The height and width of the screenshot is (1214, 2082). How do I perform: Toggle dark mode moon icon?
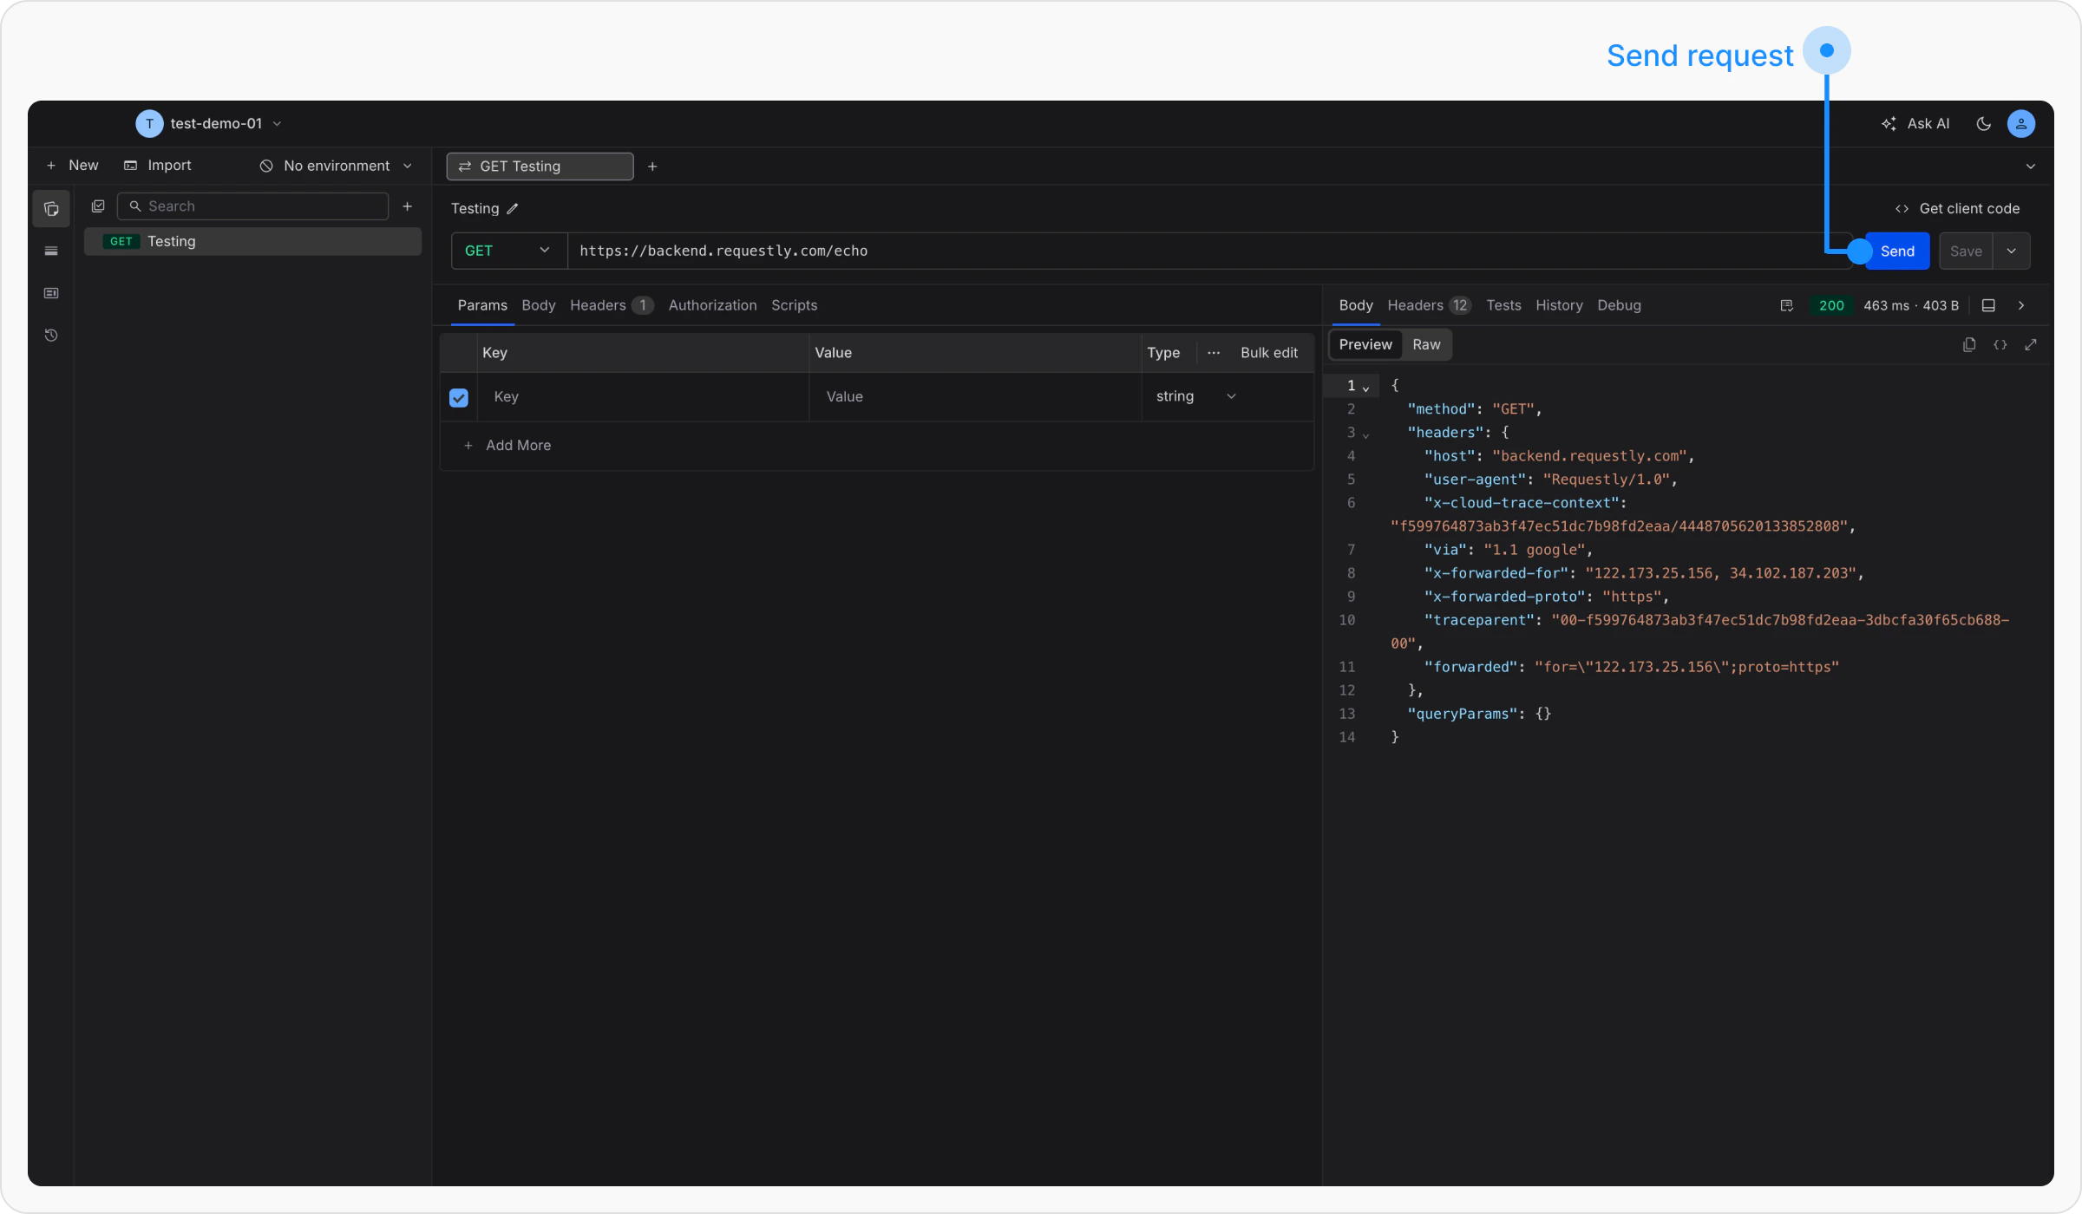click(x=1983, y=124)
